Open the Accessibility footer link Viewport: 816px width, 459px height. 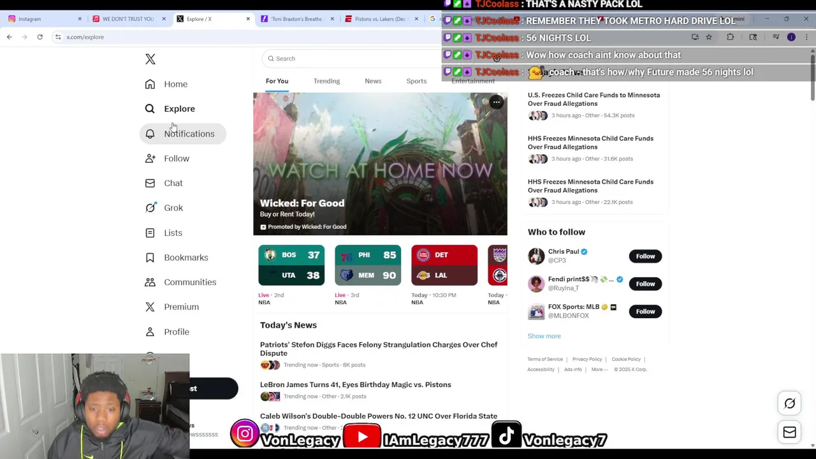tap(541, 370)
